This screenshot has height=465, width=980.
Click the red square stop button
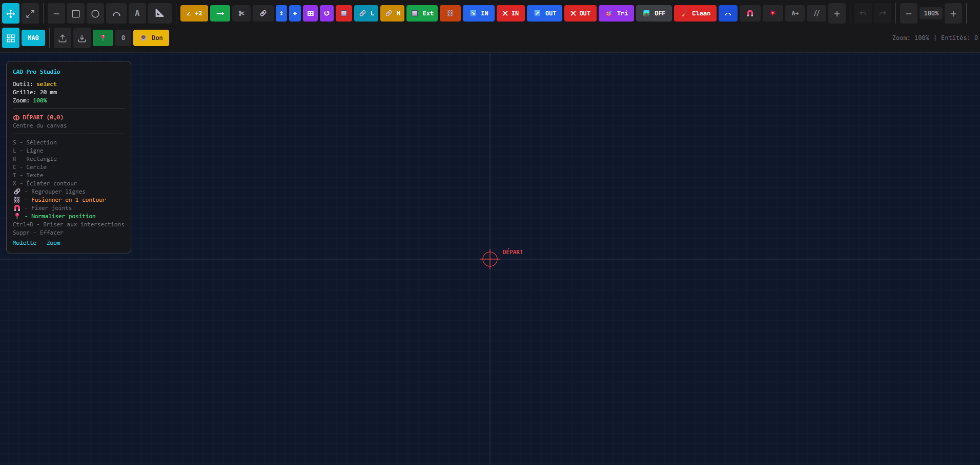pyautogui.click(x=344, y=13)
